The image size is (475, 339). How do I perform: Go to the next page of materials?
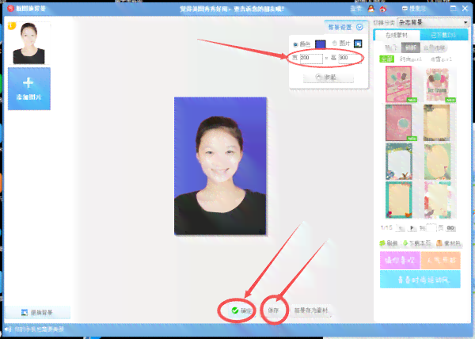[412, 228]
